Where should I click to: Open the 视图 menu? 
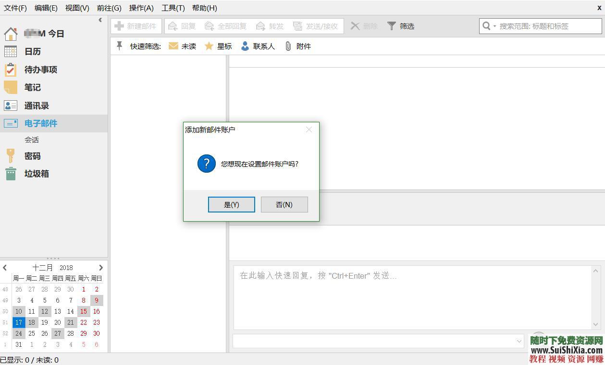(77, 8)
